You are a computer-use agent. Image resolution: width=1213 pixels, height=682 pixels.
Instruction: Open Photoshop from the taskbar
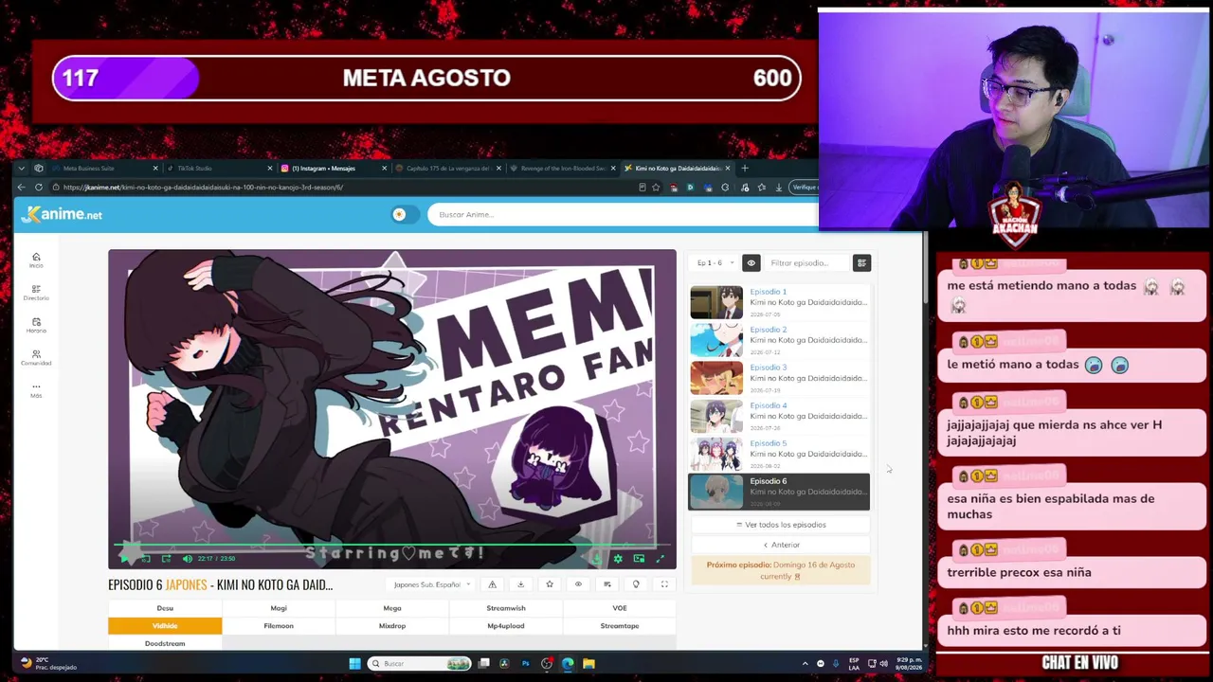tap(525, 664)
